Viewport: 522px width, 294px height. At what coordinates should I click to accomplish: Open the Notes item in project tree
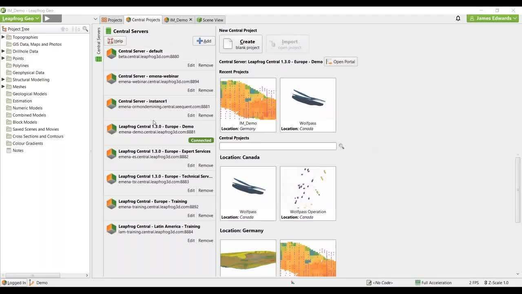pyautogui.click(x=15, y=150)
